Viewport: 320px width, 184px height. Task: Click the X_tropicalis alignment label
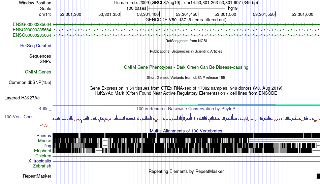point(40,161)
